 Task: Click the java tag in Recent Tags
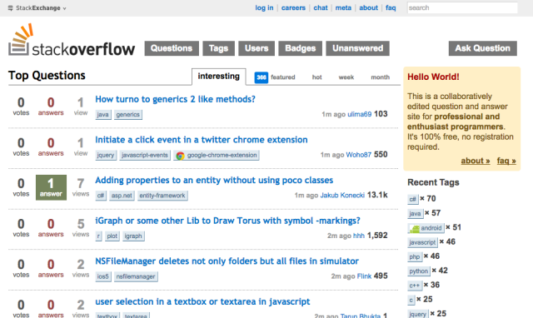coord(415,213)
